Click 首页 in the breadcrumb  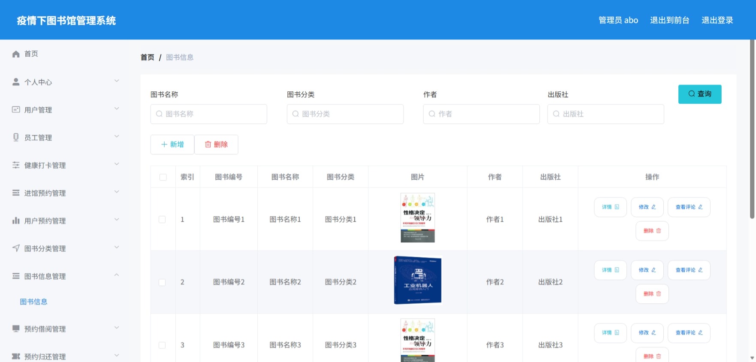pyautogui.click(x=148, y=57)
